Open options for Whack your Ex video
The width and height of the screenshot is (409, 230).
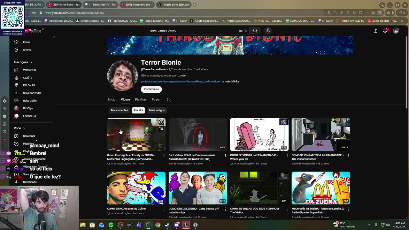click(x=287, y=156)
